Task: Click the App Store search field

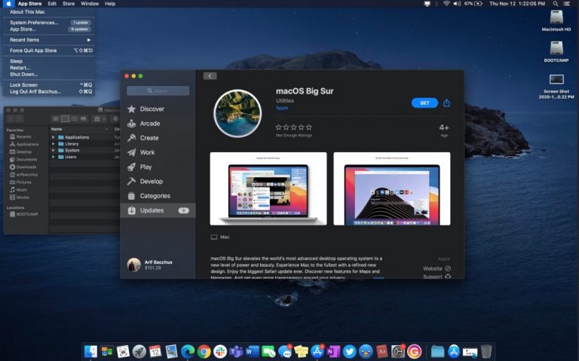Action: (x=158, y=90)
